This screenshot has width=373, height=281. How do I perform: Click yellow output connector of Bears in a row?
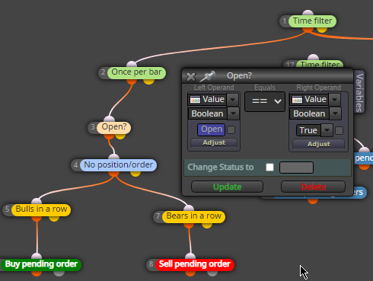tap(207, 225)
